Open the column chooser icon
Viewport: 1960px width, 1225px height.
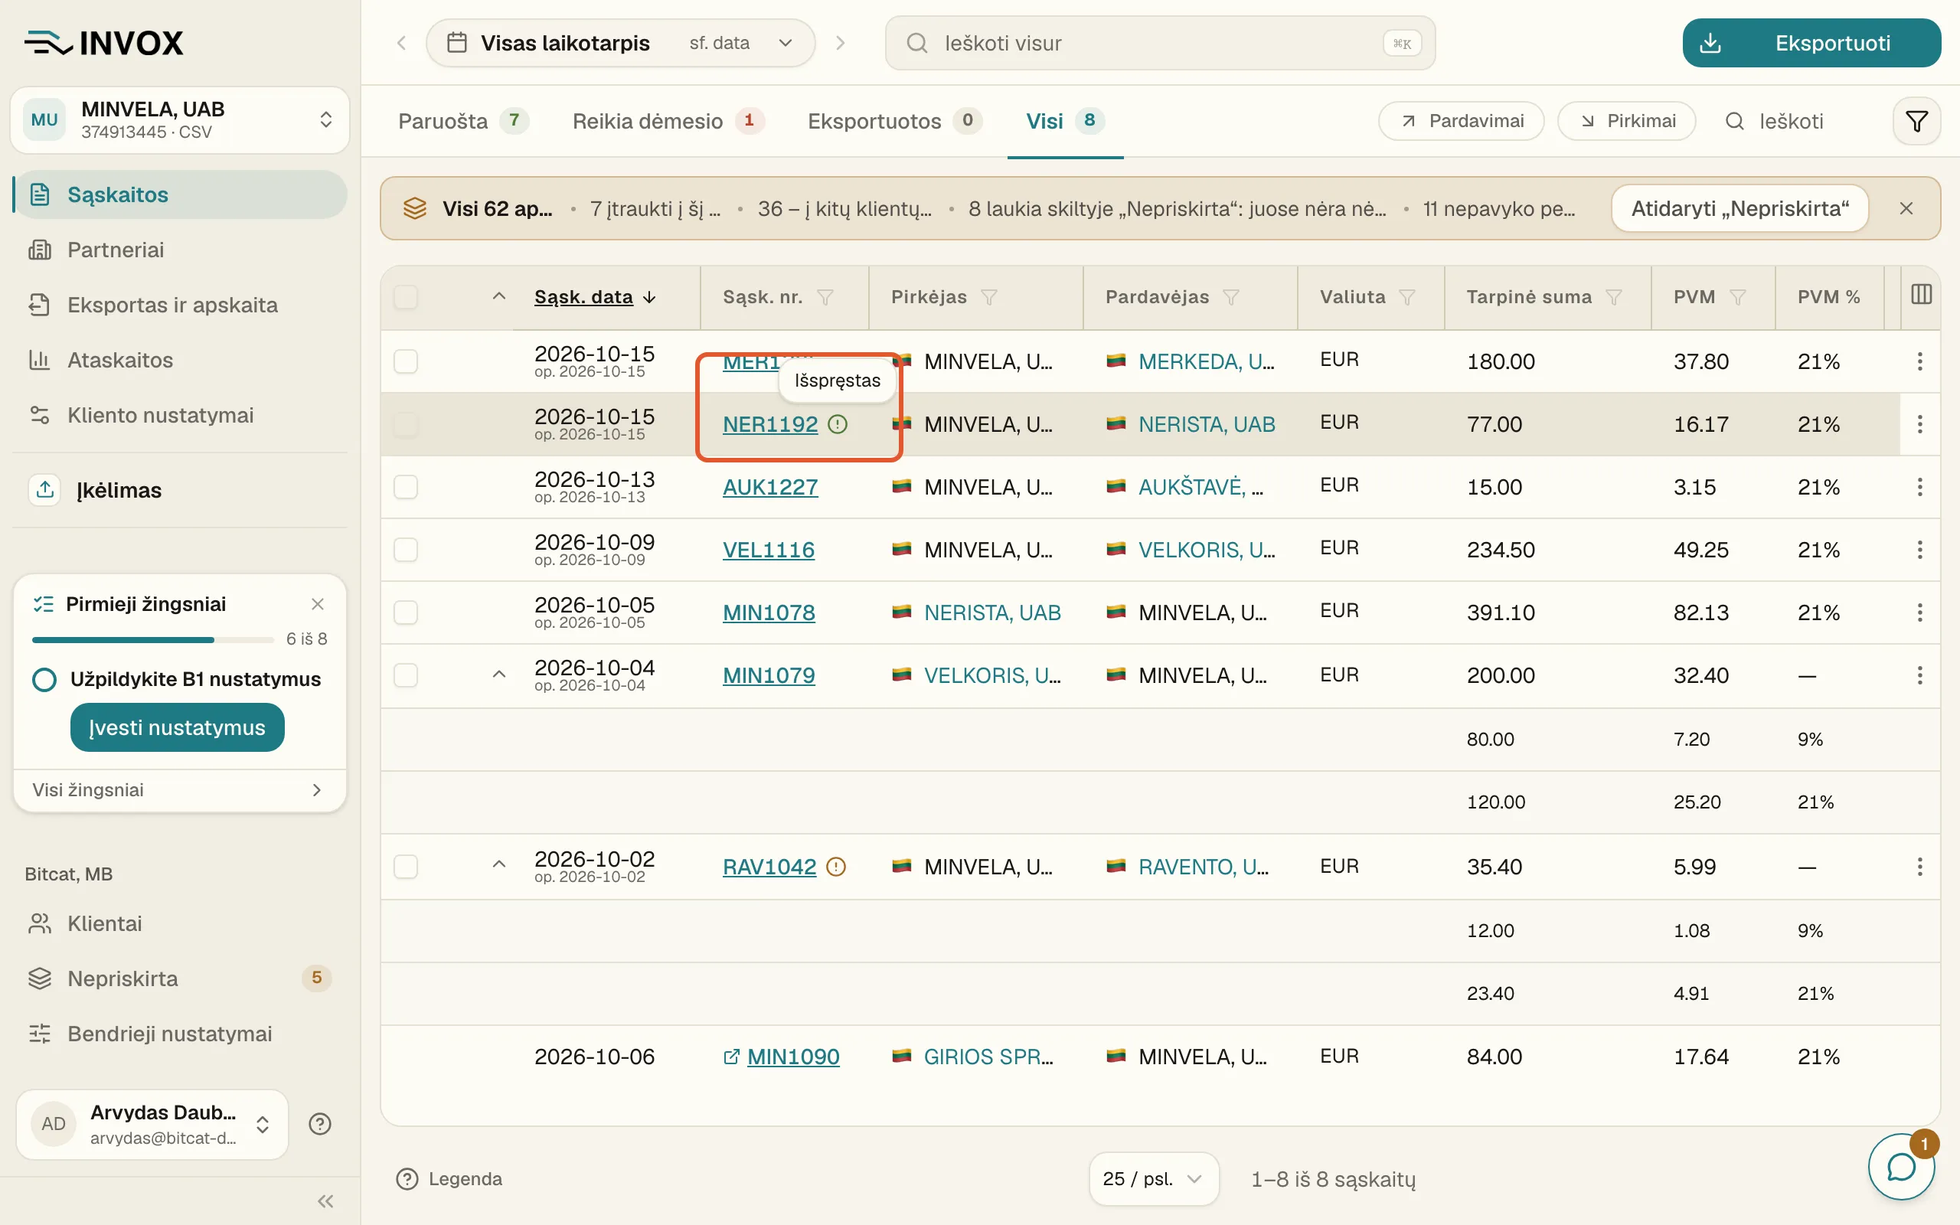point(1921,295)
